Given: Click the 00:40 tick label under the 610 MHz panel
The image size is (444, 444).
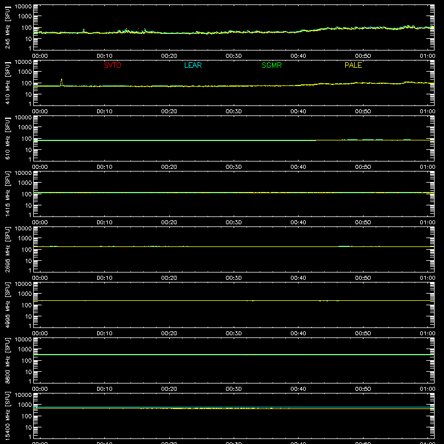Looking at the screenshot, I should pos(298,167).
